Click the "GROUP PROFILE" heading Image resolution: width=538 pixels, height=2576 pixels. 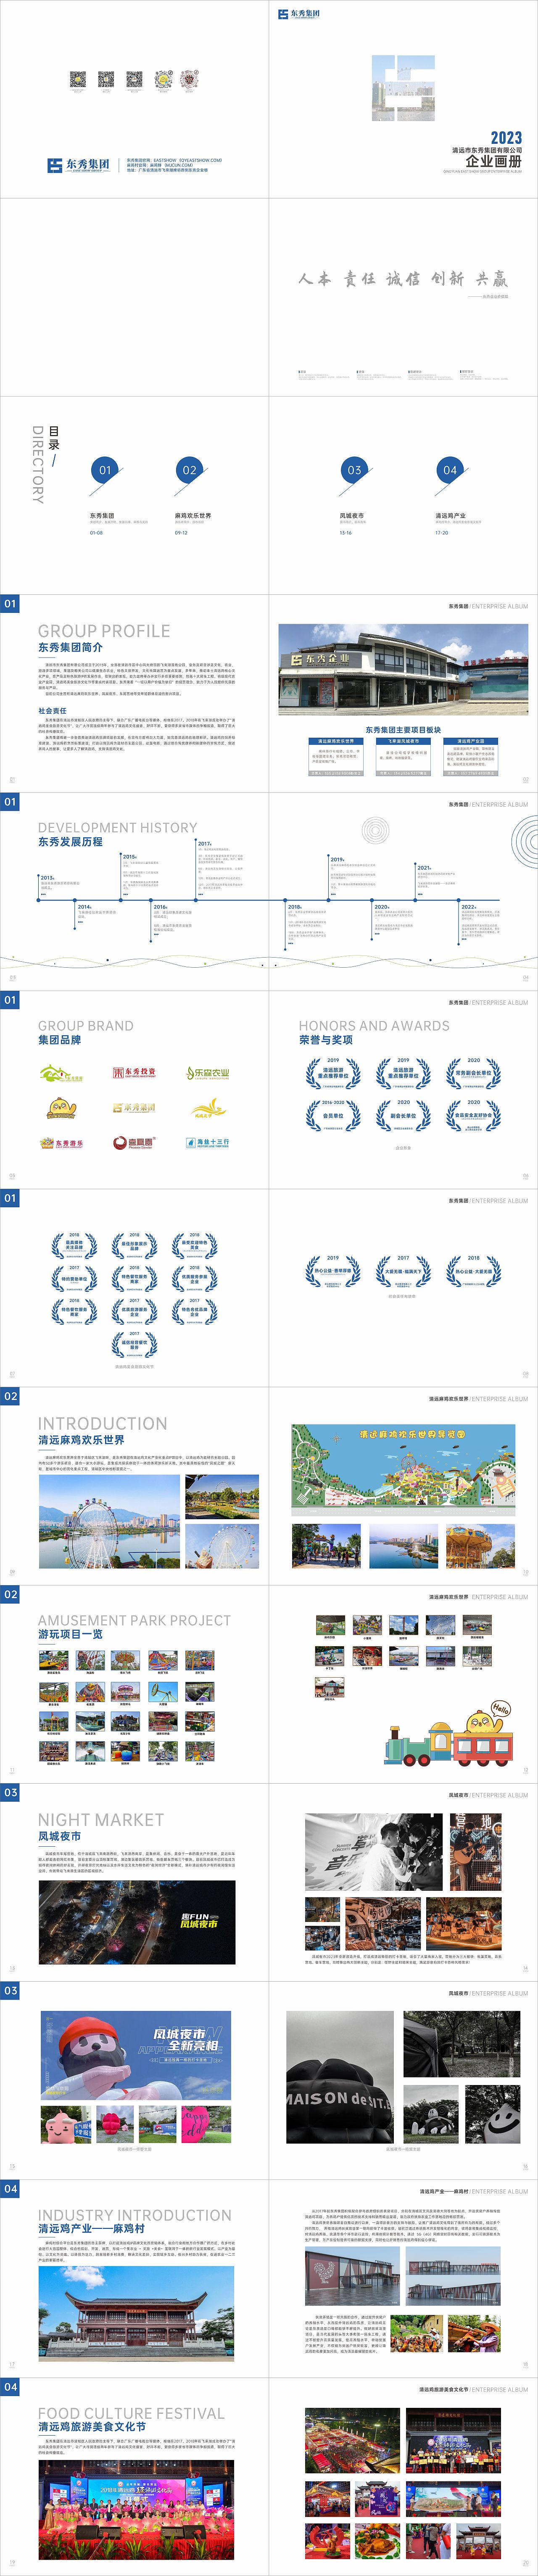(x=104, y=631)
